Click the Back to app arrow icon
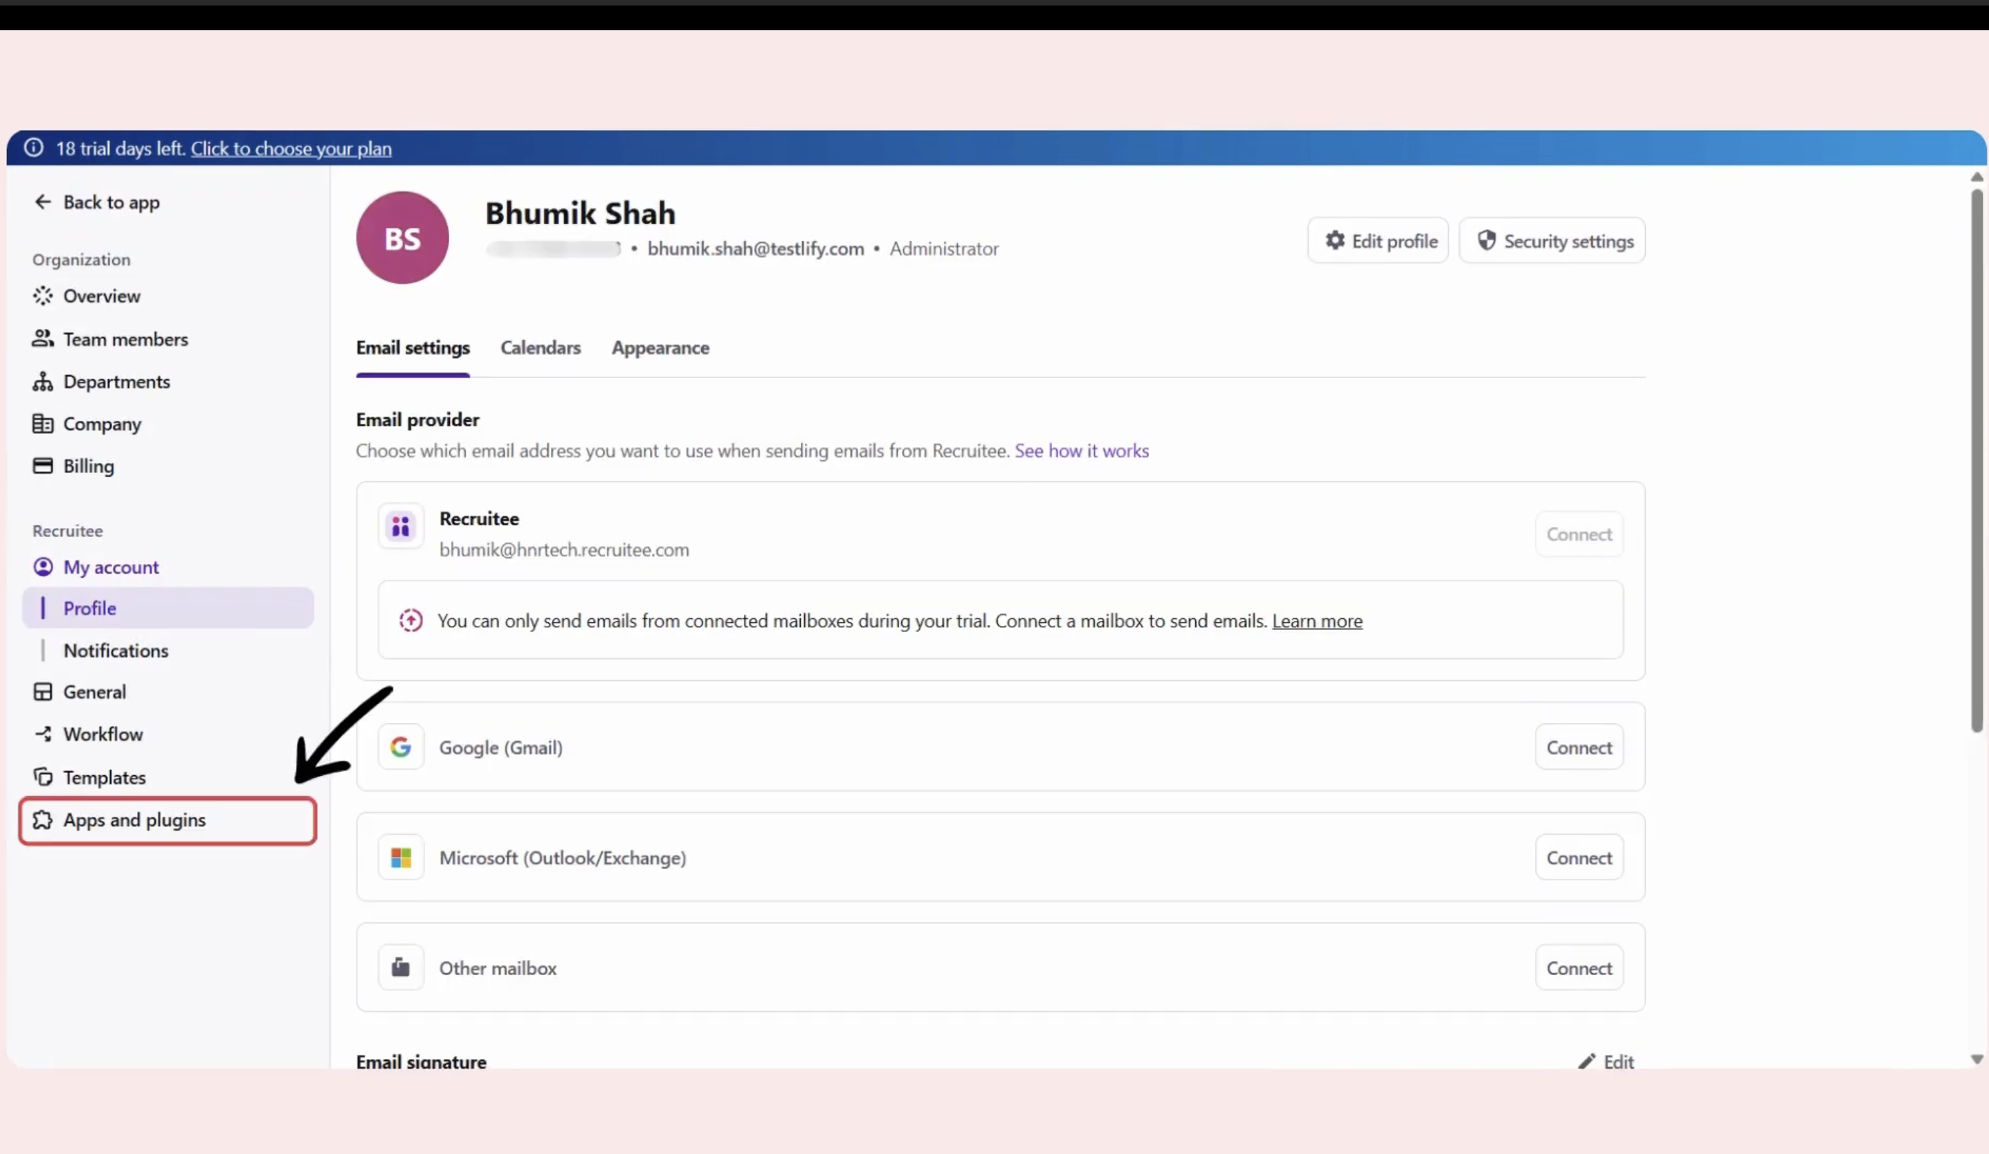The width and height of the screenshot is (1989, 1154). [x=43, y=203]
